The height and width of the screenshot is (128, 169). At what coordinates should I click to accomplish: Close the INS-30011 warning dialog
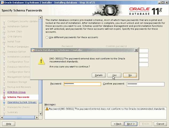tap(136, 50)
